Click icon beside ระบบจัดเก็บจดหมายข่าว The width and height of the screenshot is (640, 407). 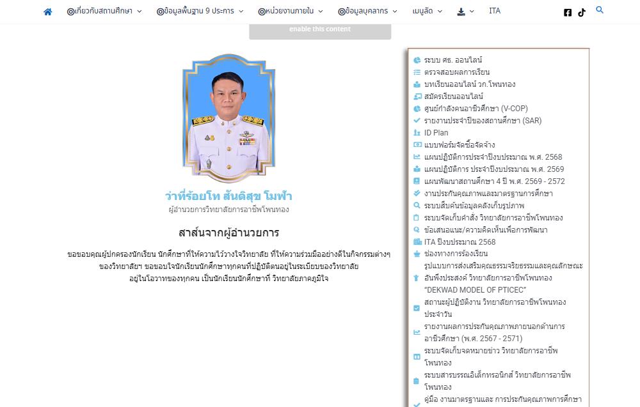click(x=417, y=357)
